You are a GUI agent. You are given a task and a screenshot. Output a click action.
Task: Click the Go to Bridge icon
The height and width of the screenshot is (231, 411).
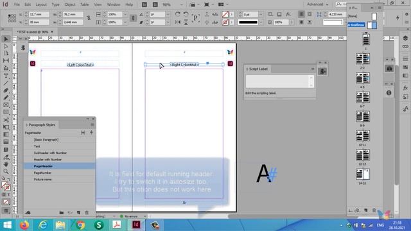(x=144, y=4)
